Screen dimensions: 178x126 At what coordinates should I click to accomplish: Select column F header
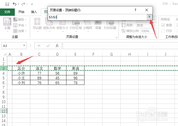(x=93, y=54)
